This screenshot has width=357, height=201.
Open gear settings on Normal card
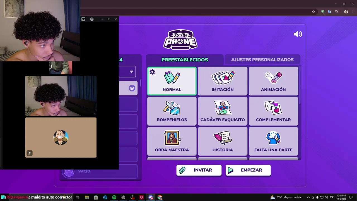point(152,72)
